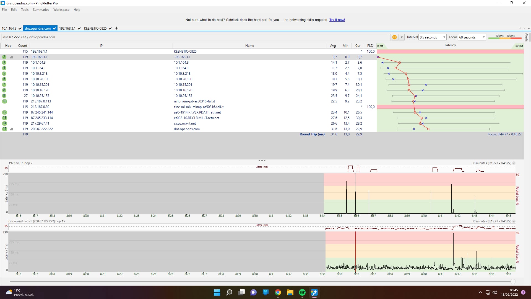Select hop 2 green number badge
The image size is (531, 299).
click(4, 57)
